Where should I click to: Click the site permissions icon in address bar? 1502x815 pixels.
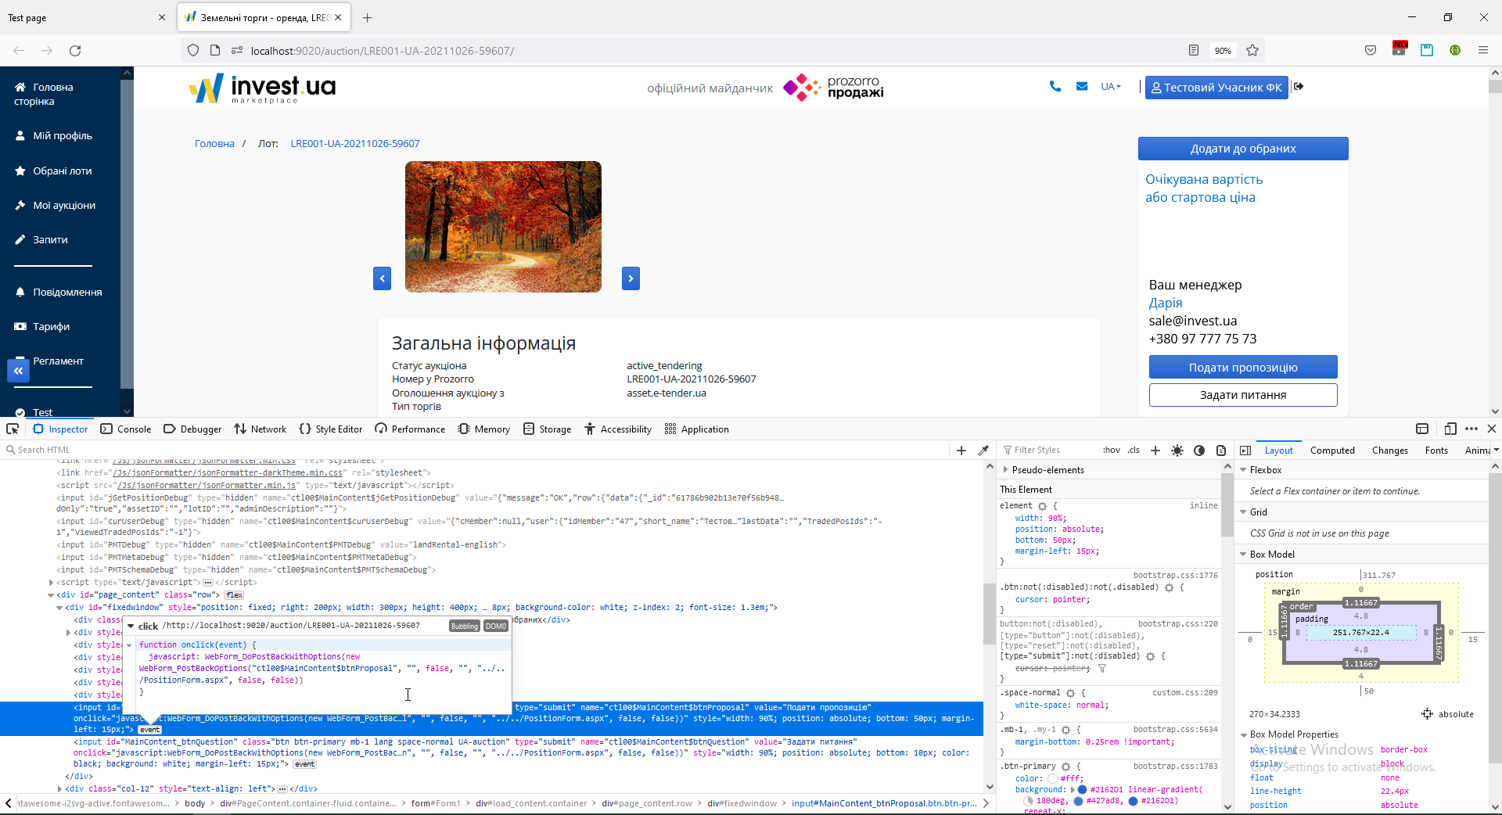pos(237,51)
